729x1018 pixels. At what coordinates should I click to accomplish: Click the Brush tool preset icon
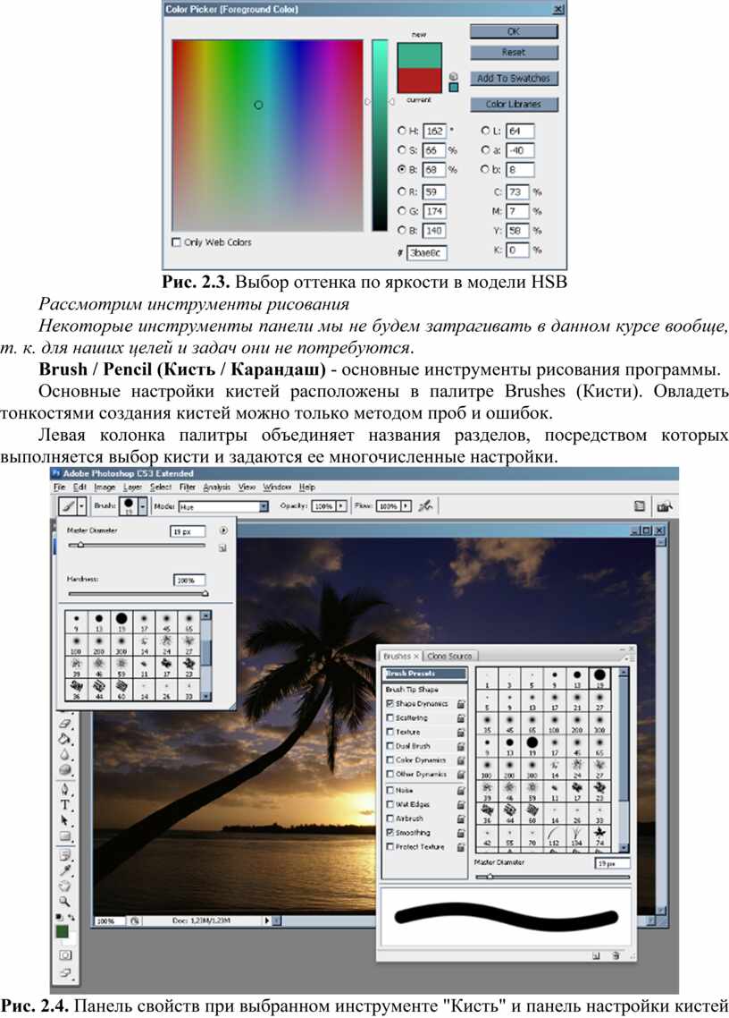coord(68,505)
